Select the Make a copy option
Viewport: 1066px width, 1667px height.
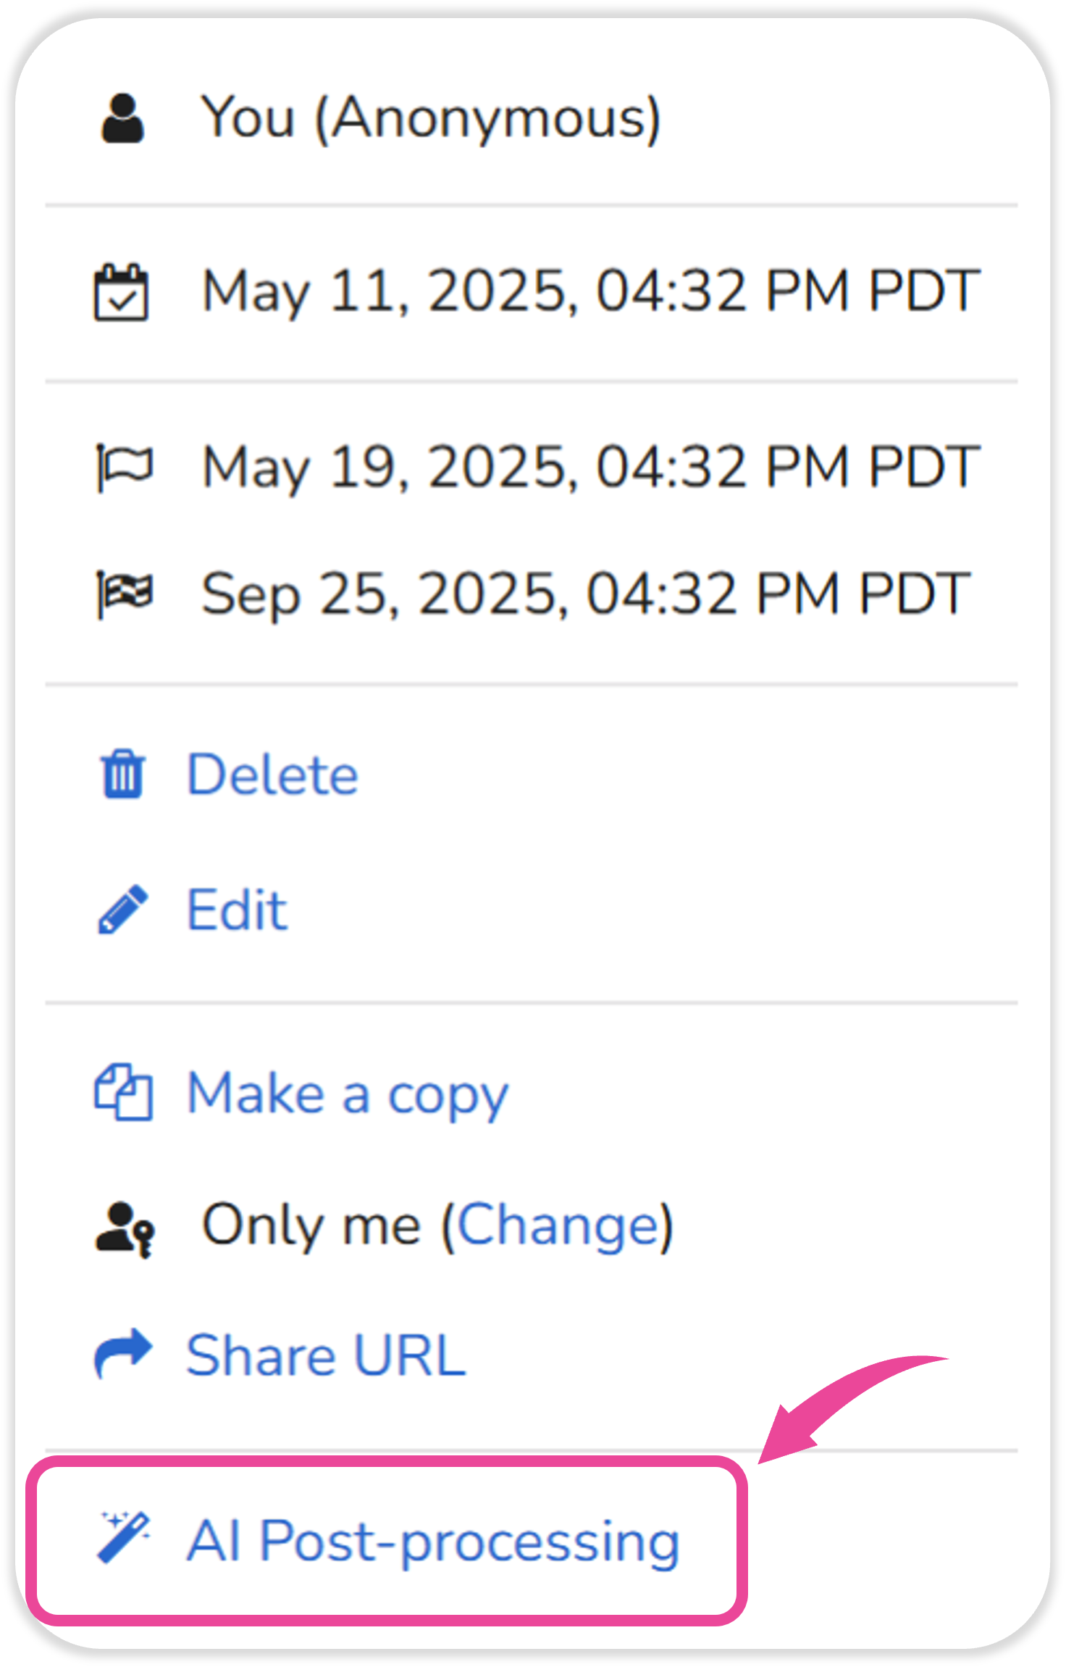[348, 1094]
